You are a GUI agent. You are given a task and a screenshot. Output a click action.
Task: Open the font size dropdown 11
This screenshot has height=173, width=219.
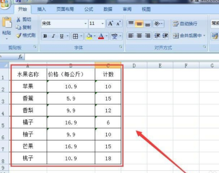pos(103,24)
